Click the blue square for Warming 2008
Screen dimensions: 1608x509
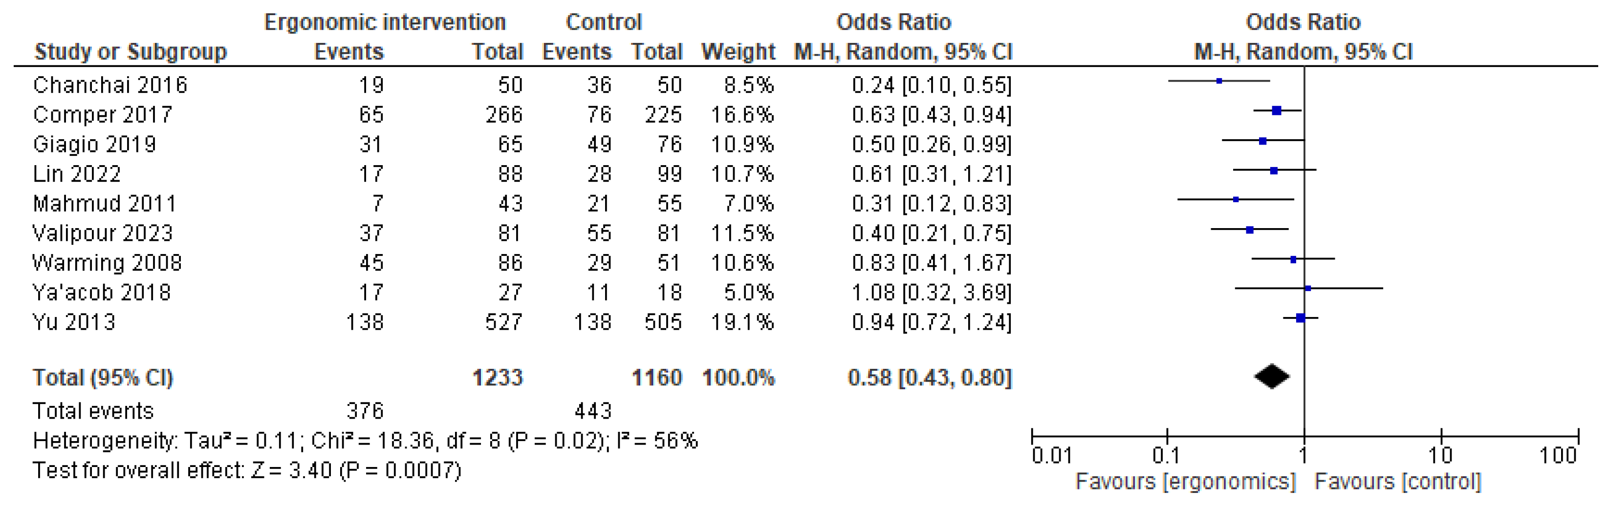point(1293,259)
